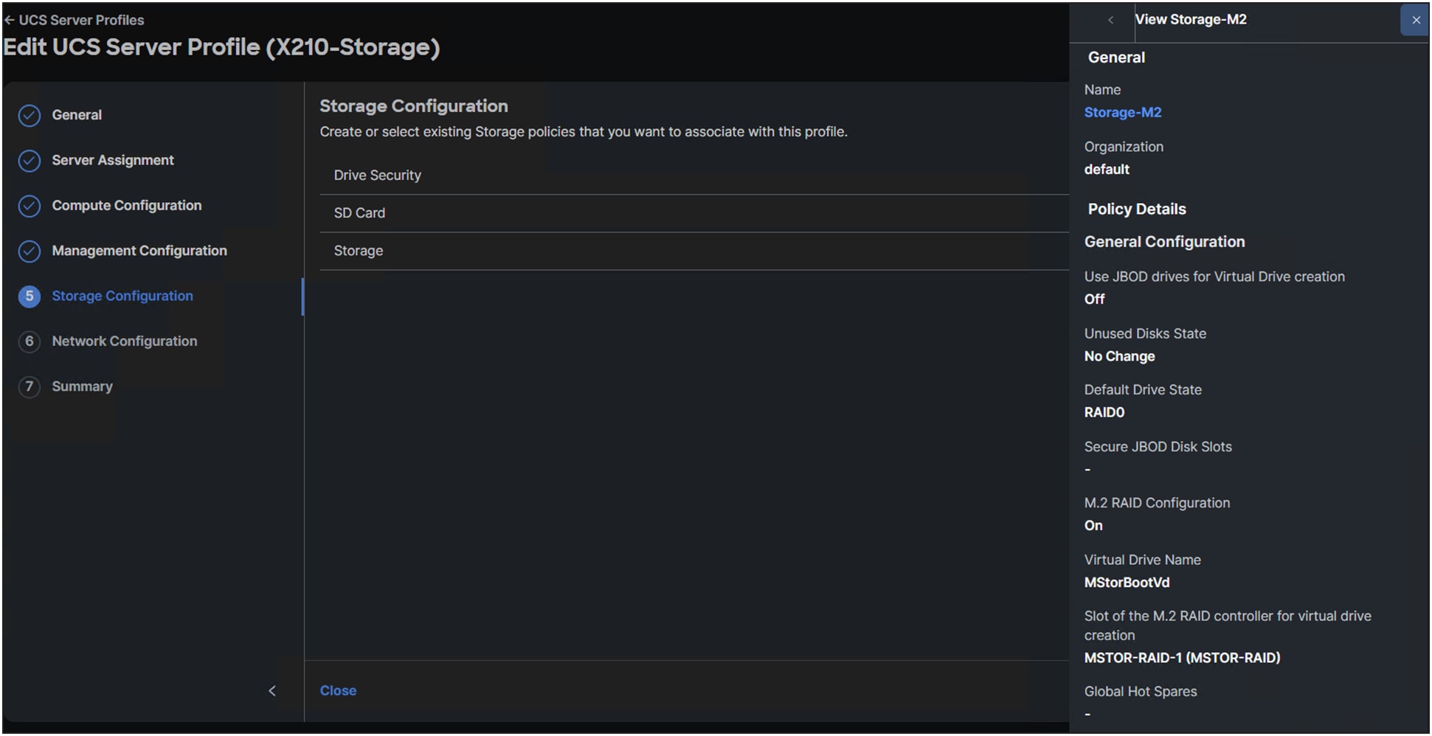Image resolution: width=1432 pixels, height=736 pixels.
Task: Click the Server Assignment completed checkmark icon
Action: click(x=29, y=161)
